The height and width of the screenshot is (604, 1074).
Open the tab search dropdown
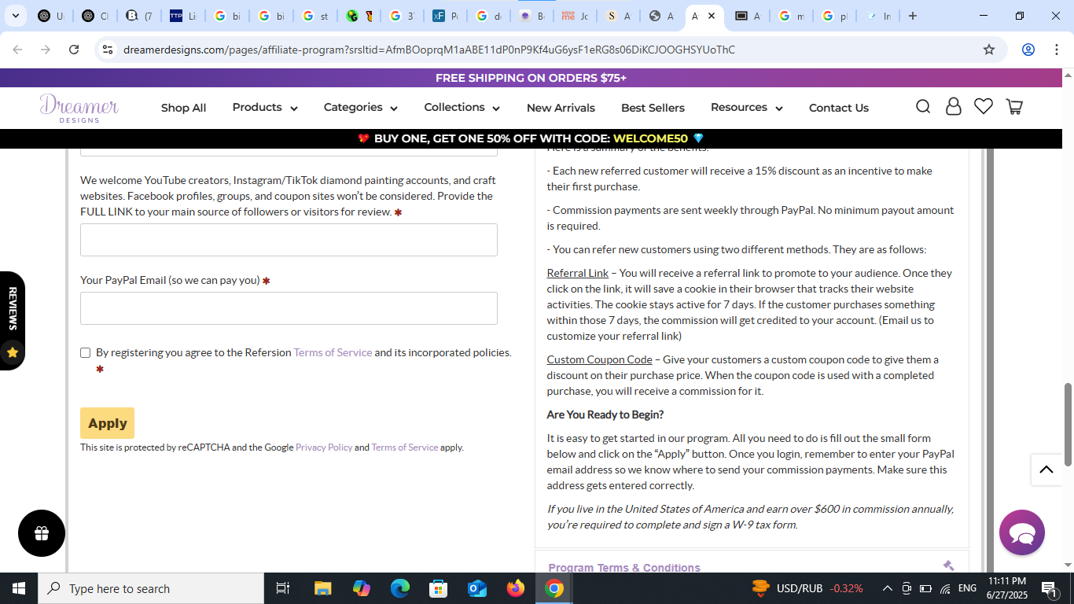tap(15, 16)
